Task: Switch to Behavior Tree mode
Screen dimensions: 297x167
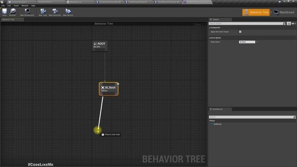Action: (256, 13)
